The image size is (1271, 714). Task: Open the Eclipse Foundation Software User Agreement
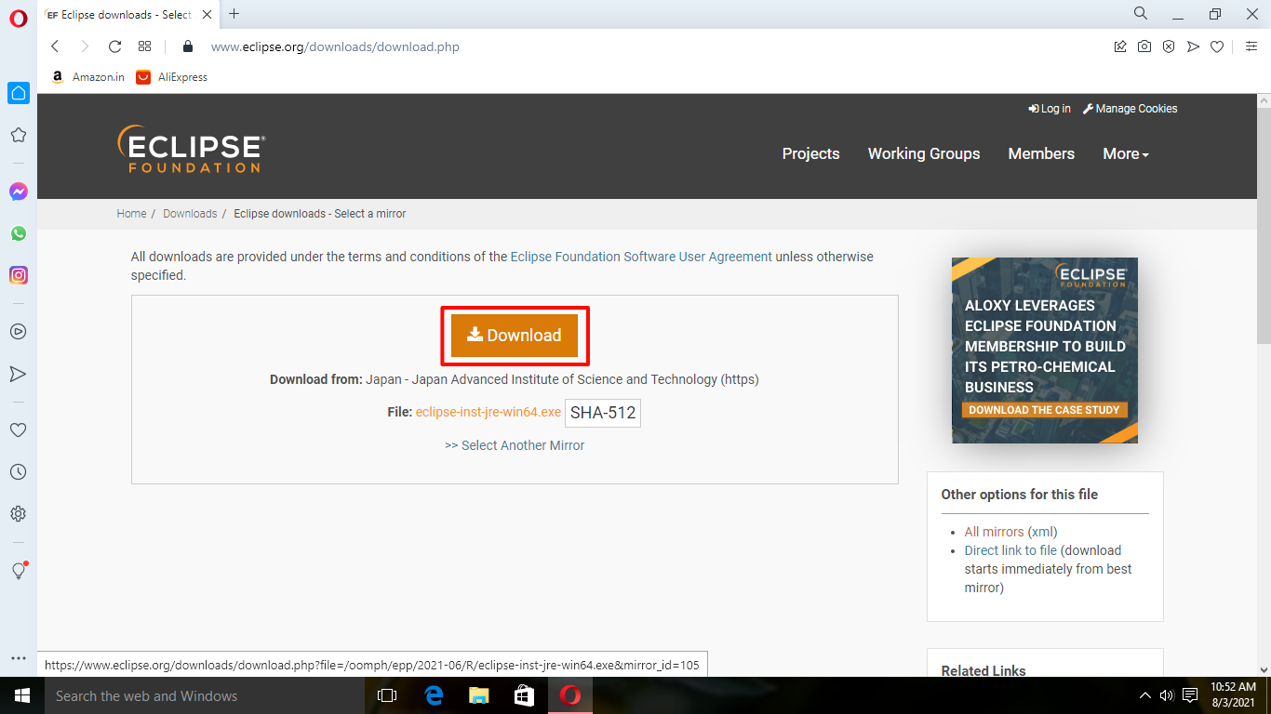tap(641, 257)
